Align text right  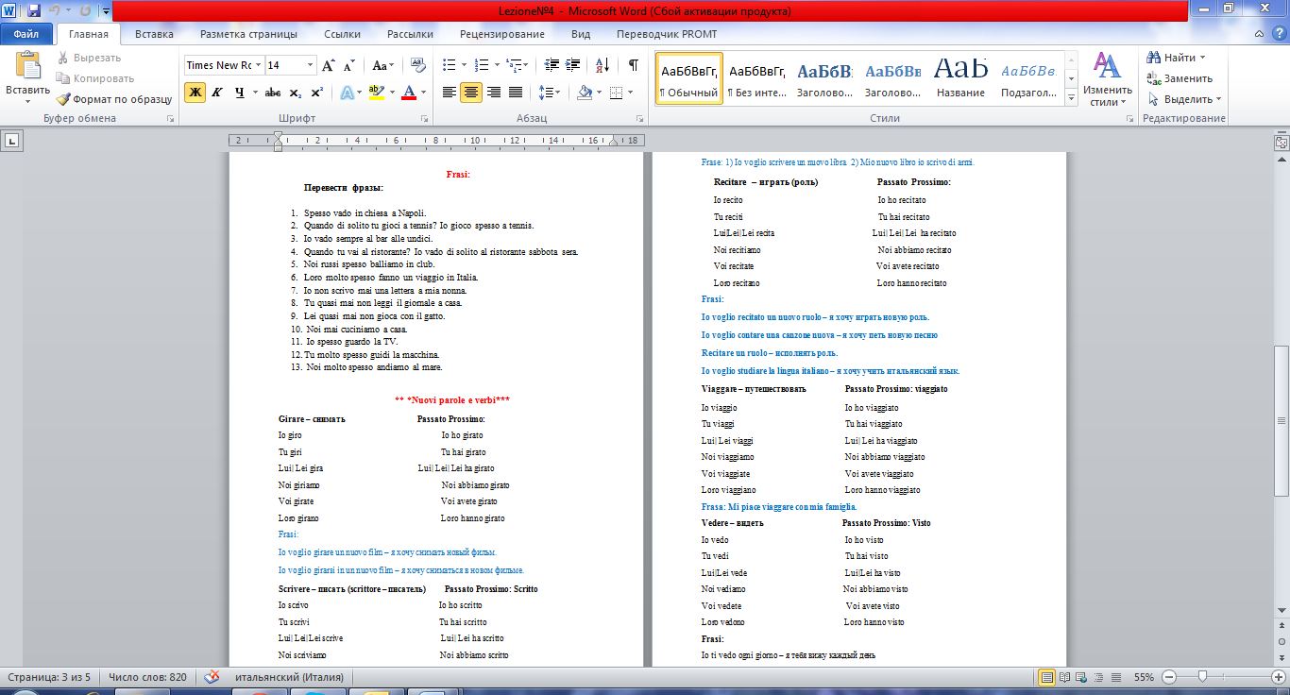click(x=493, y=93)
